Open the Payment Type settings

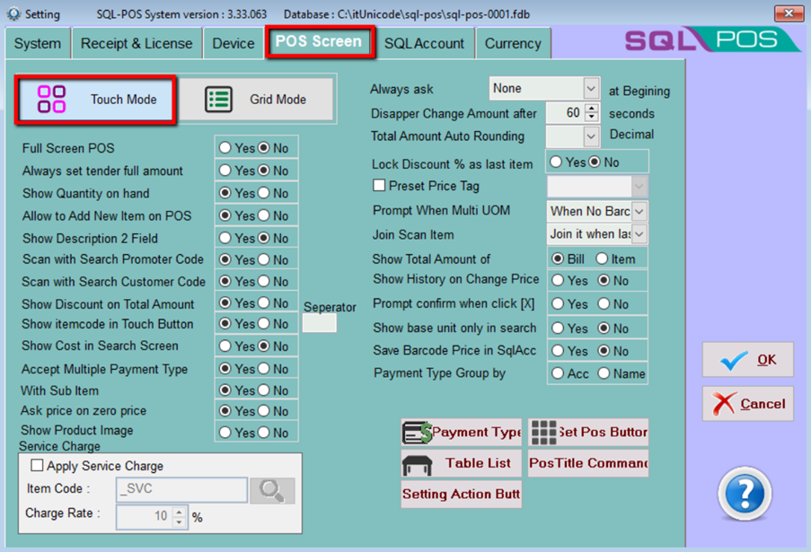pyautogui.click(x=462, y=433)
